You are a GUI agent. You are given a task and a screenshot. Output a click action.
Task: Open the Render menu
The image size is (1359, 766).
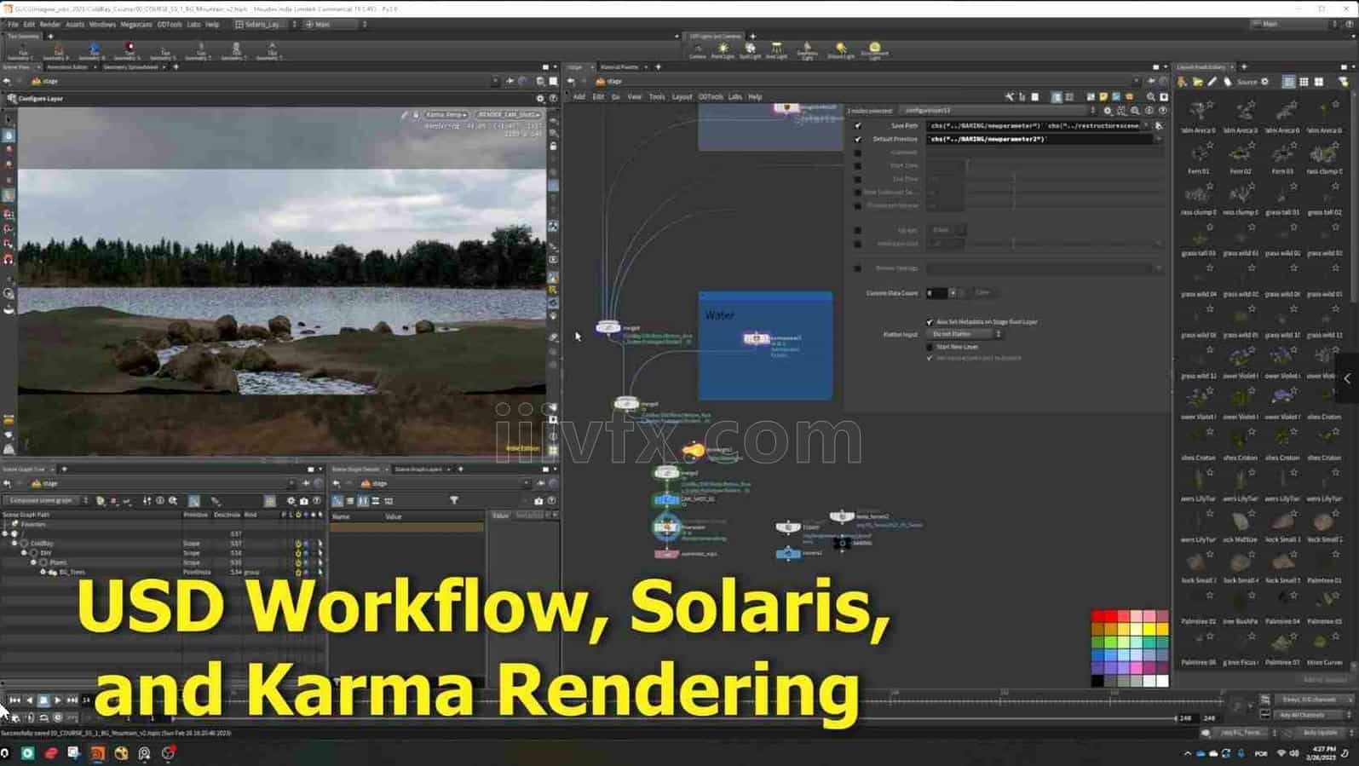(x=50, y=25)
